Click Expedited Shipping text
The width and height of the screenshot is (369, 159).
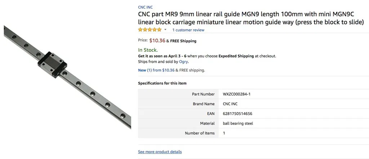[x=236, y=56]
